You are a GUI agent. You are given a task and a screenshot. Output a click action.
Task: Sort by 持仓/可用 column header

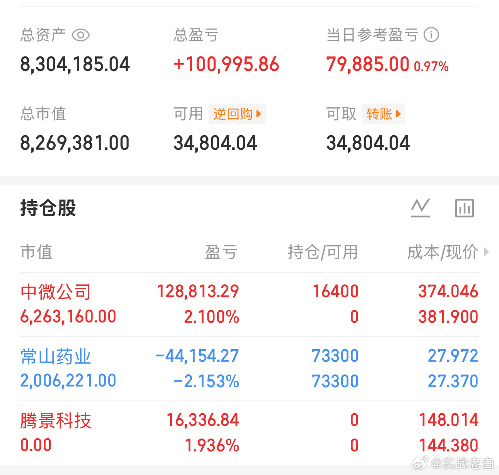323,252
